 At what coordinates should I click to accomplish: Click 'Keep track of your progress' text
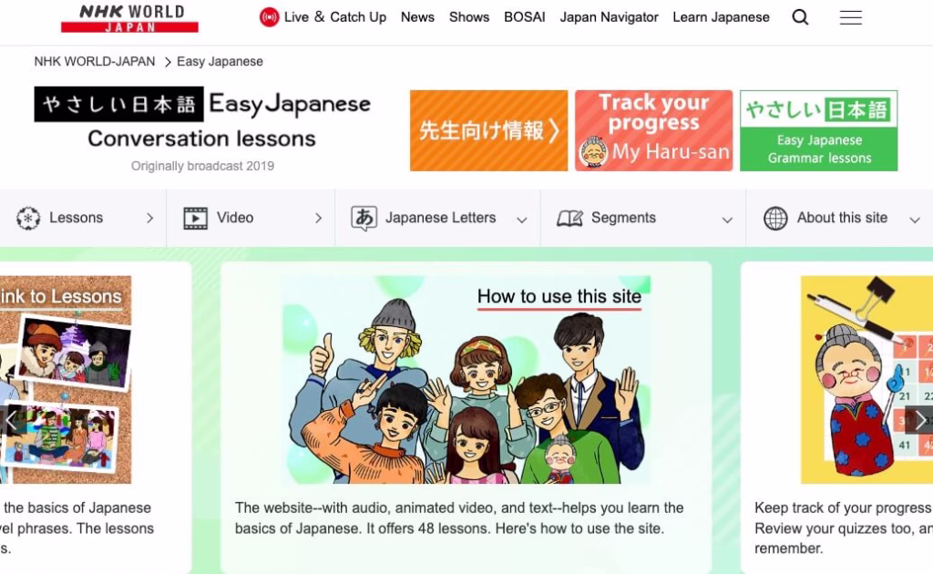(843, 508)
